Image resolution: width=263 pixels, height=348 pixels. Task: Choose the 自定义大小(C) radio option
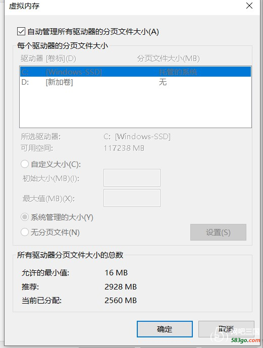25,164
